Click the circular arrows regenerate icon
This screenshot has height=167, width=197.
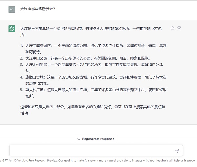coord(79,139)
